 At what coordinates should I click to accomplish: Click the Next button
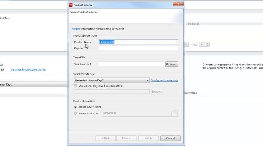(x=126, y=138)
